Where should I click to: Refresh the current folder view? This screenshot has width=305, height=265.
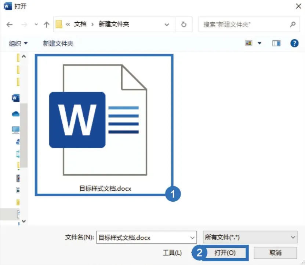(184, 25)
